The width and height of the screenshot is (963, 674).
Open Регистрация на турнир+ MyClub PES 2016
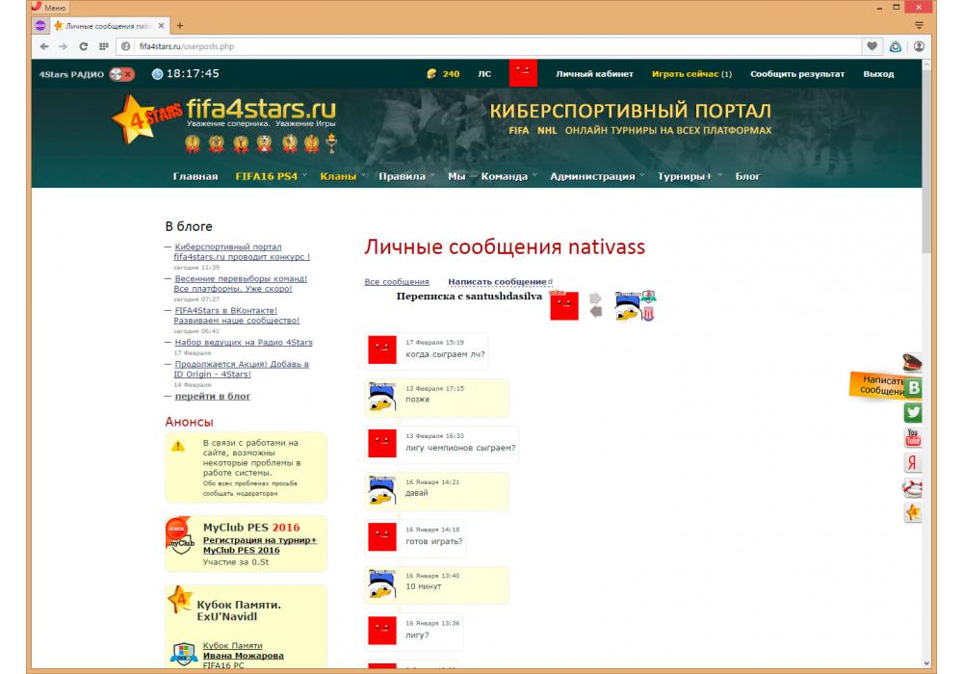[260, 545]
